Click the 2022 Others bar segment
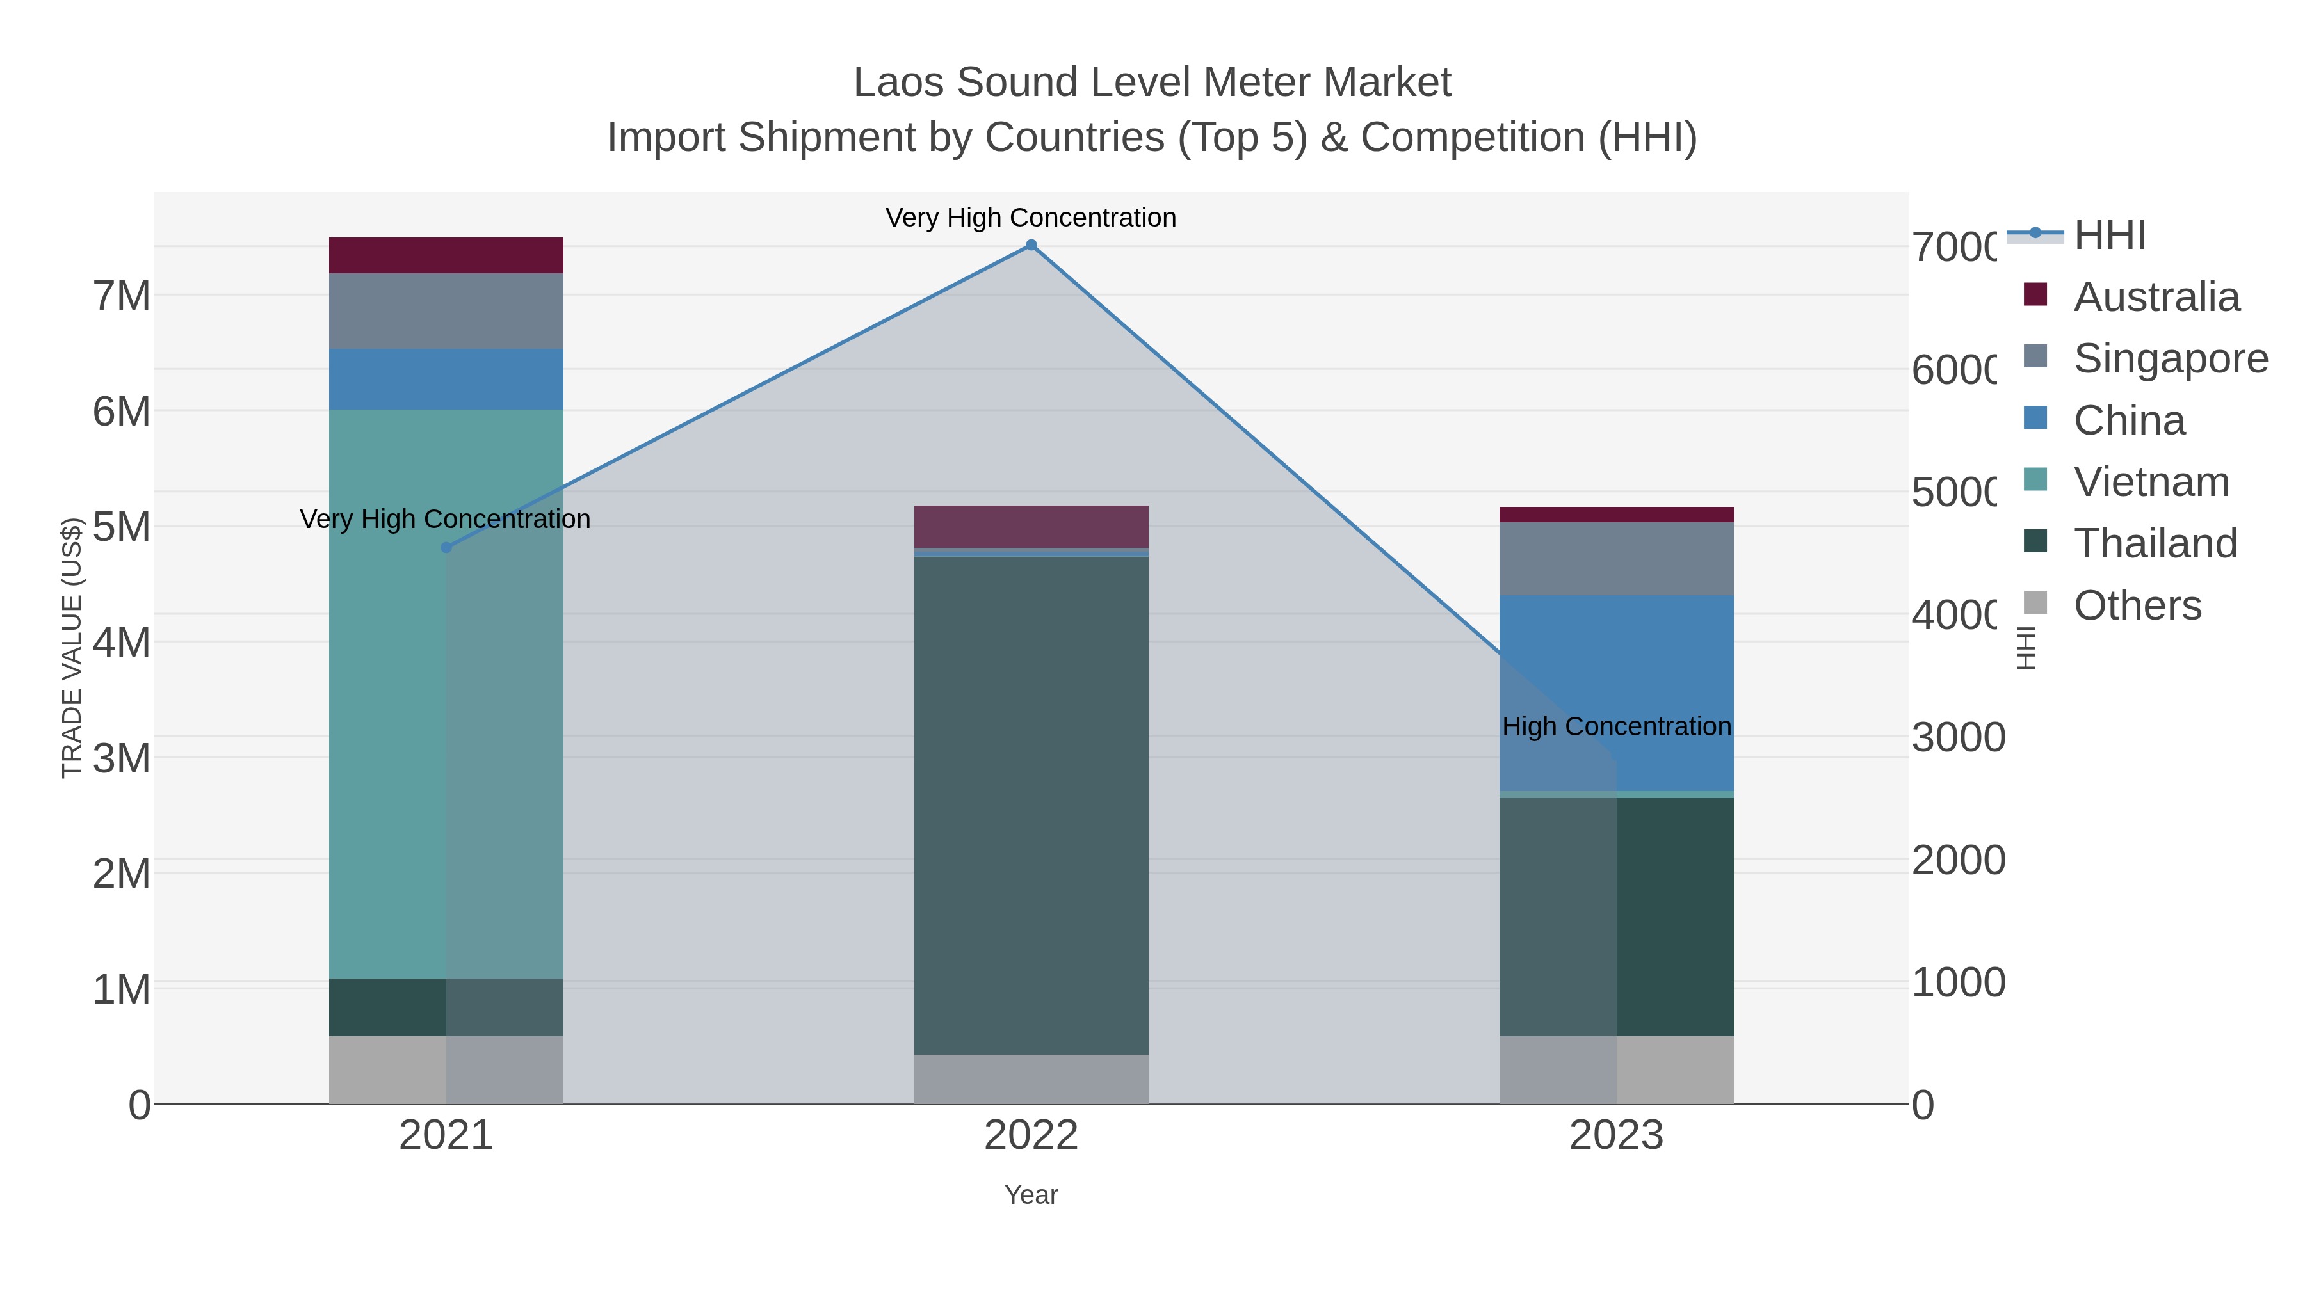The width and height of the screenshot is (2305, 1296). click(1031, 1080)
